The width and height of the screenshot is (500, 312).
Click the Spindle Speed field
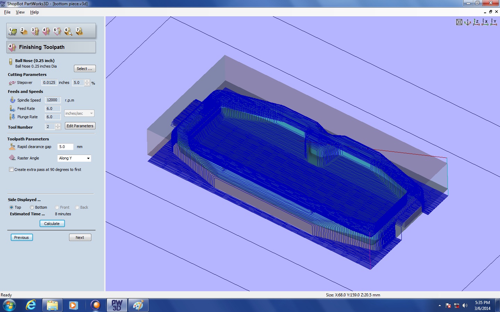[x=53, y=100]
